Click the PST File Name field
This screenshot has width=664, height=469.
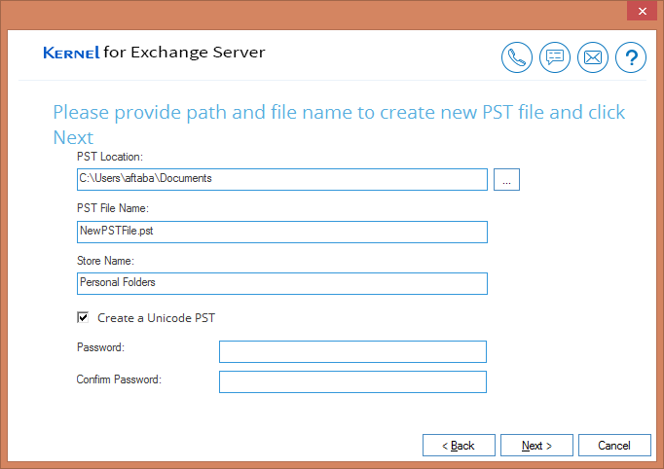point(282,232)
